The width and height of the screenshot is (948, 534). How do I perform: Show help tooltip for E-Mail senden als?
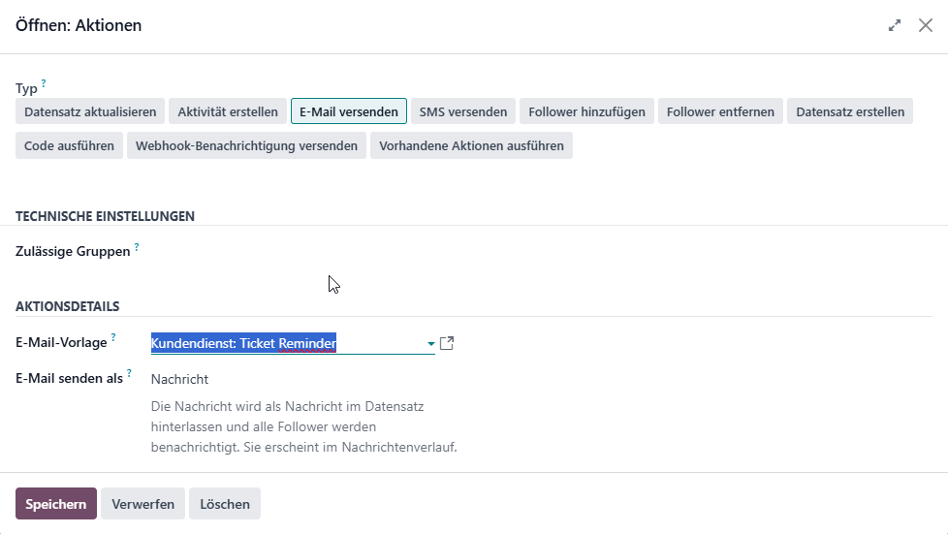[x=129, y=373]
